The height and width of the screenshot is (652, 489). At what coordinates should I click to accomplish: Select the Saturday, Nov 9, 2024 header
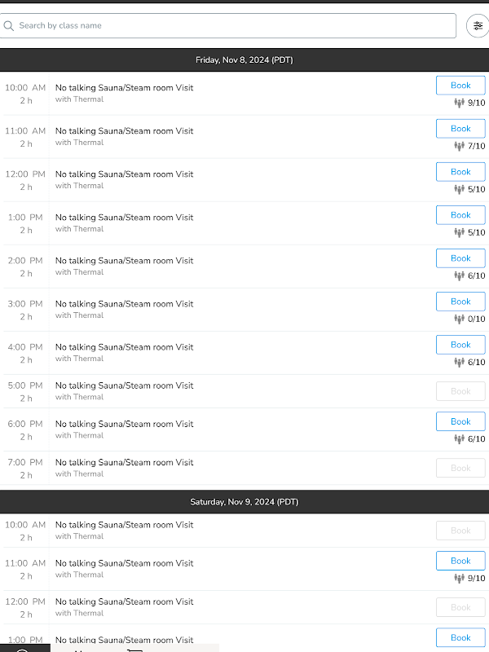tap(244, 502)
